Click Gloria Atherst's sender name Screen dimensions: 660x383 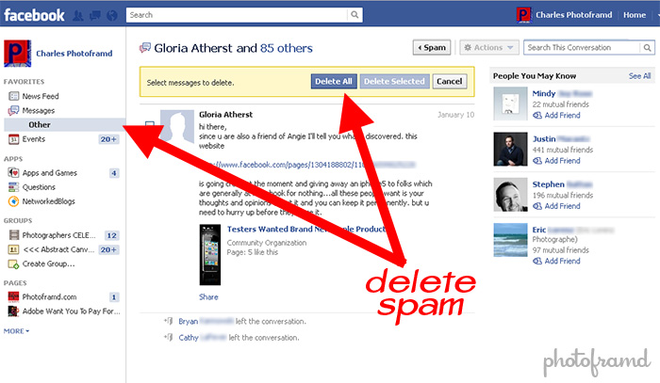[225, 115]
